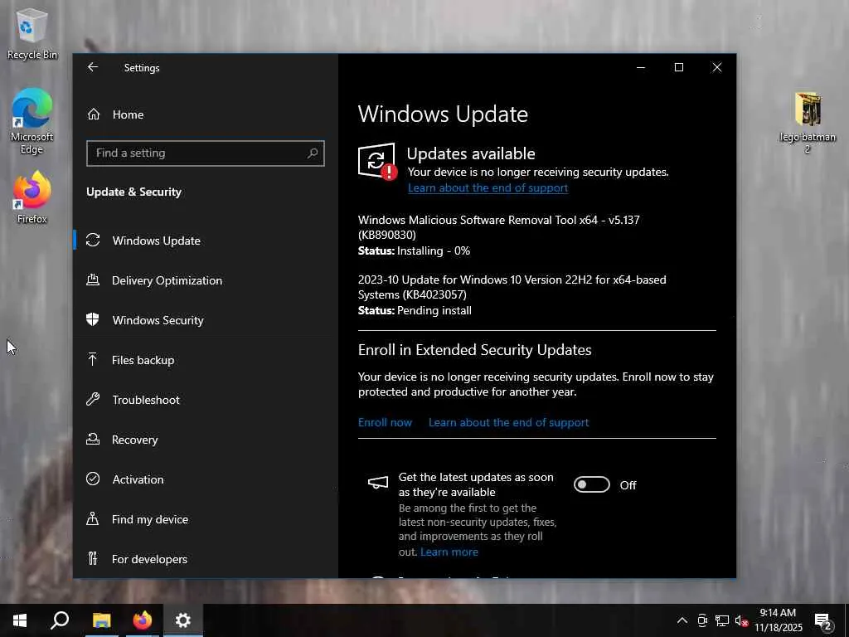
Task: Toggle Get the latest updates switch
Action: pos(592,484)
